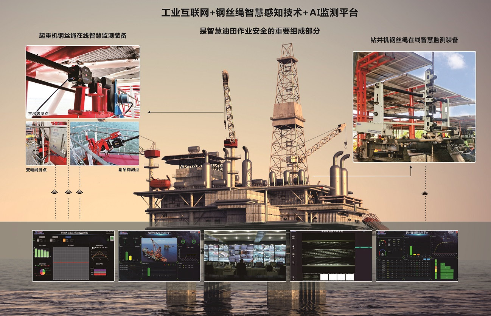Click wireless signal icon under drilling rig photo

(425, 193)
